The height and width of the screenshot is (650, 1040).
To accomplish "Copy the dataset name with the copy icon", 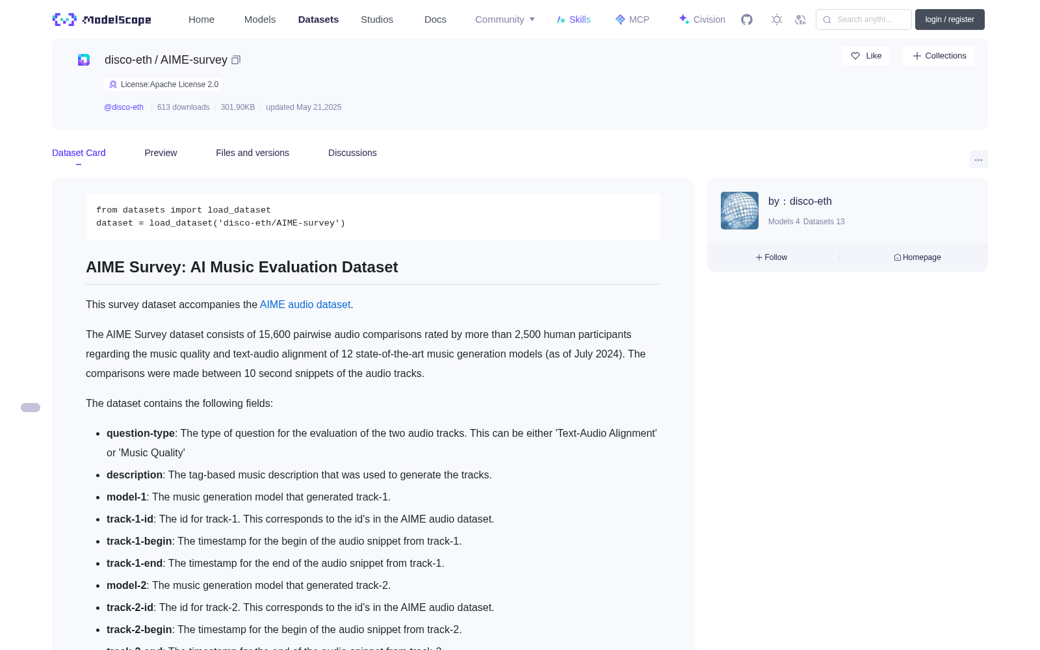I will click(236, 60).
